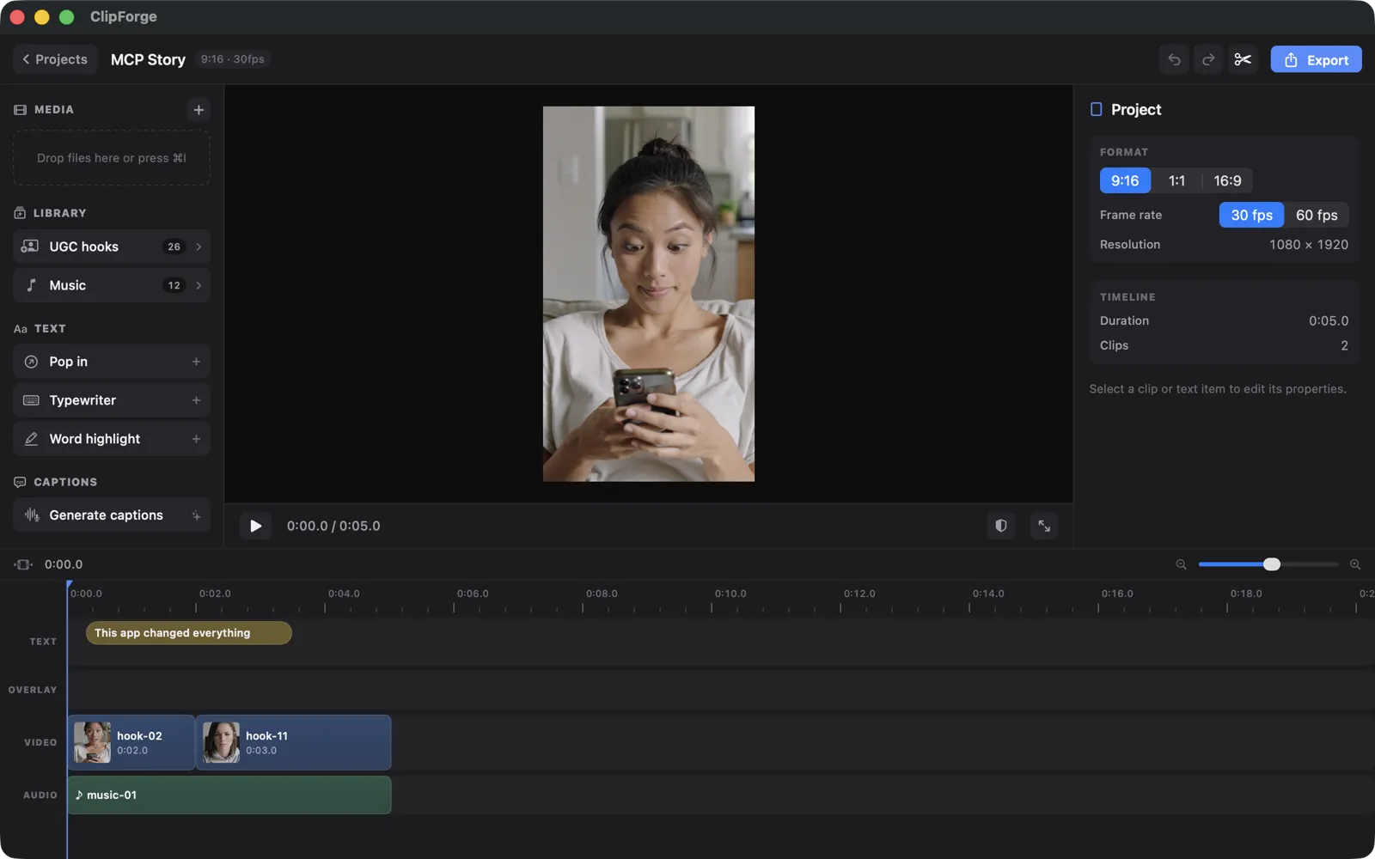Click the Project panel icon

click(x=1096, y=109)
